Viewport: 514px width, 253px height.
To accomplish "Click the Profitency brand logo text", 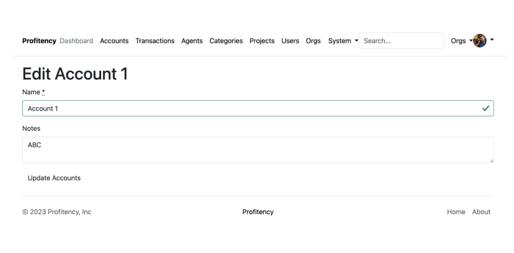I will click(39, 41).
